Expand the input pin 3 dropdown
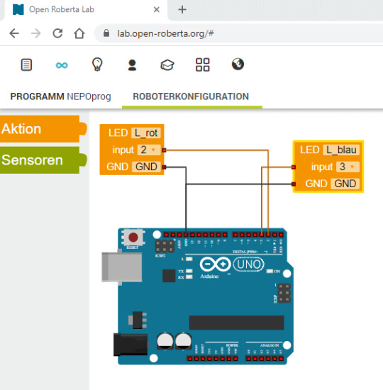This screenshot has width=383, height=390. pos(348,167)
